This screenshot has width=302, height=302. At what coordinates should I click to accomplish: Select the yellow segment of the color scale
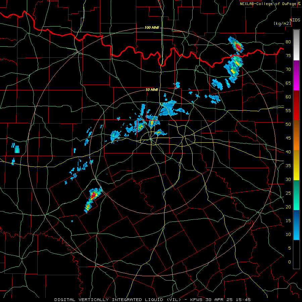(x=296, y=165)
